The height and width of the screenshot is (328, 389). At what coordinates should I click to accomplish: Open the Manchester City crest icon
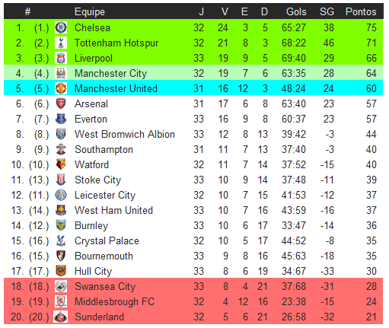tap(61, 73)
